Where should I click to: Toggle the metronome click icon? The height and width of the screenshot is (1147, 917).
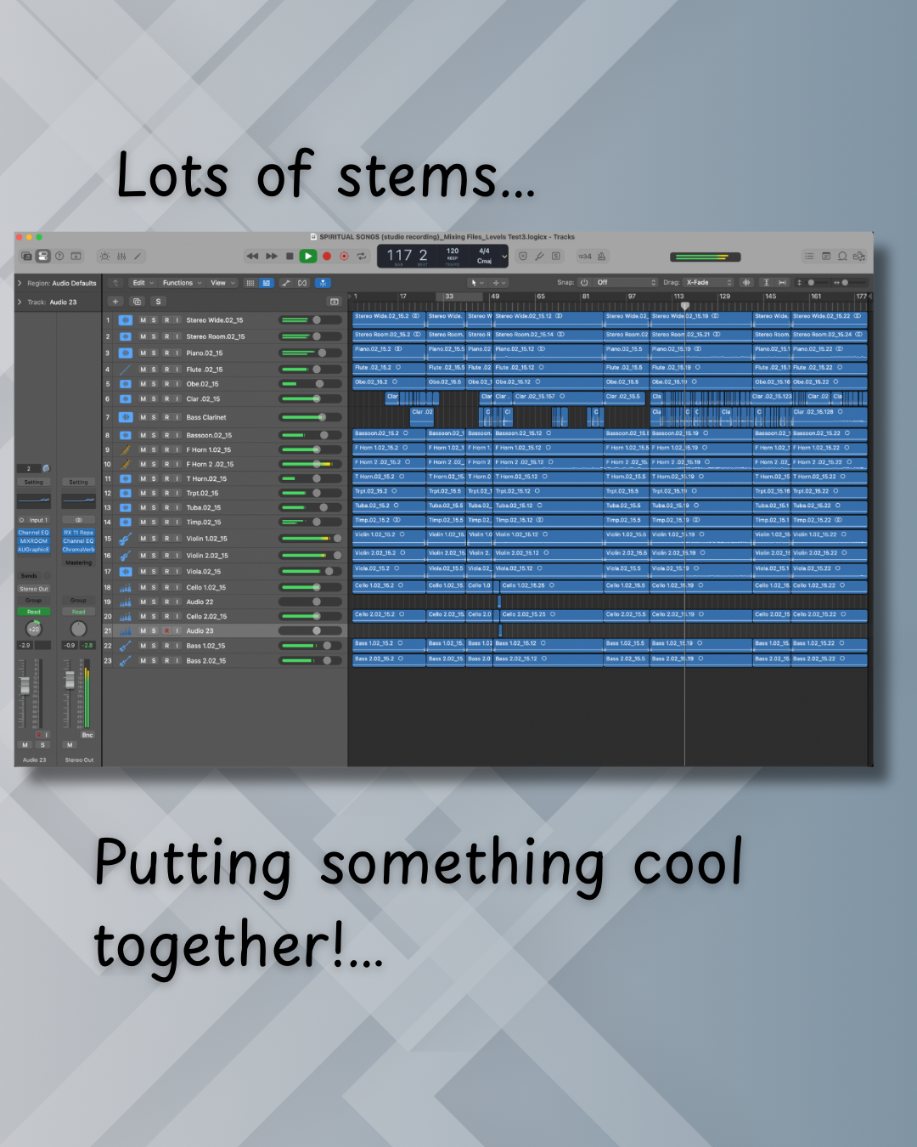602,256
